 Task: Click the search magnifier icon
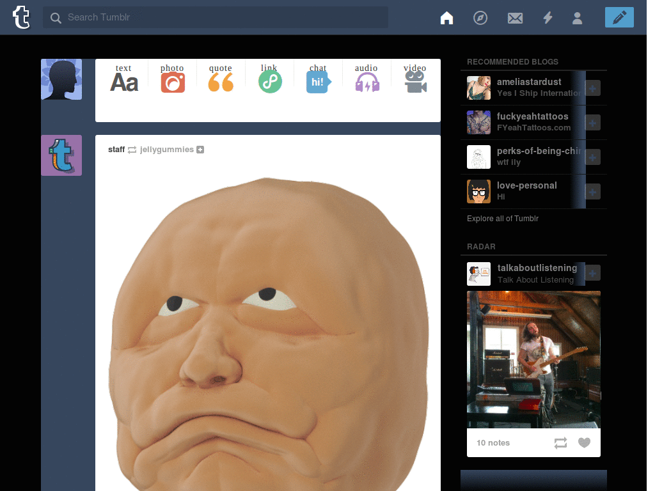(x=56, y=17)
